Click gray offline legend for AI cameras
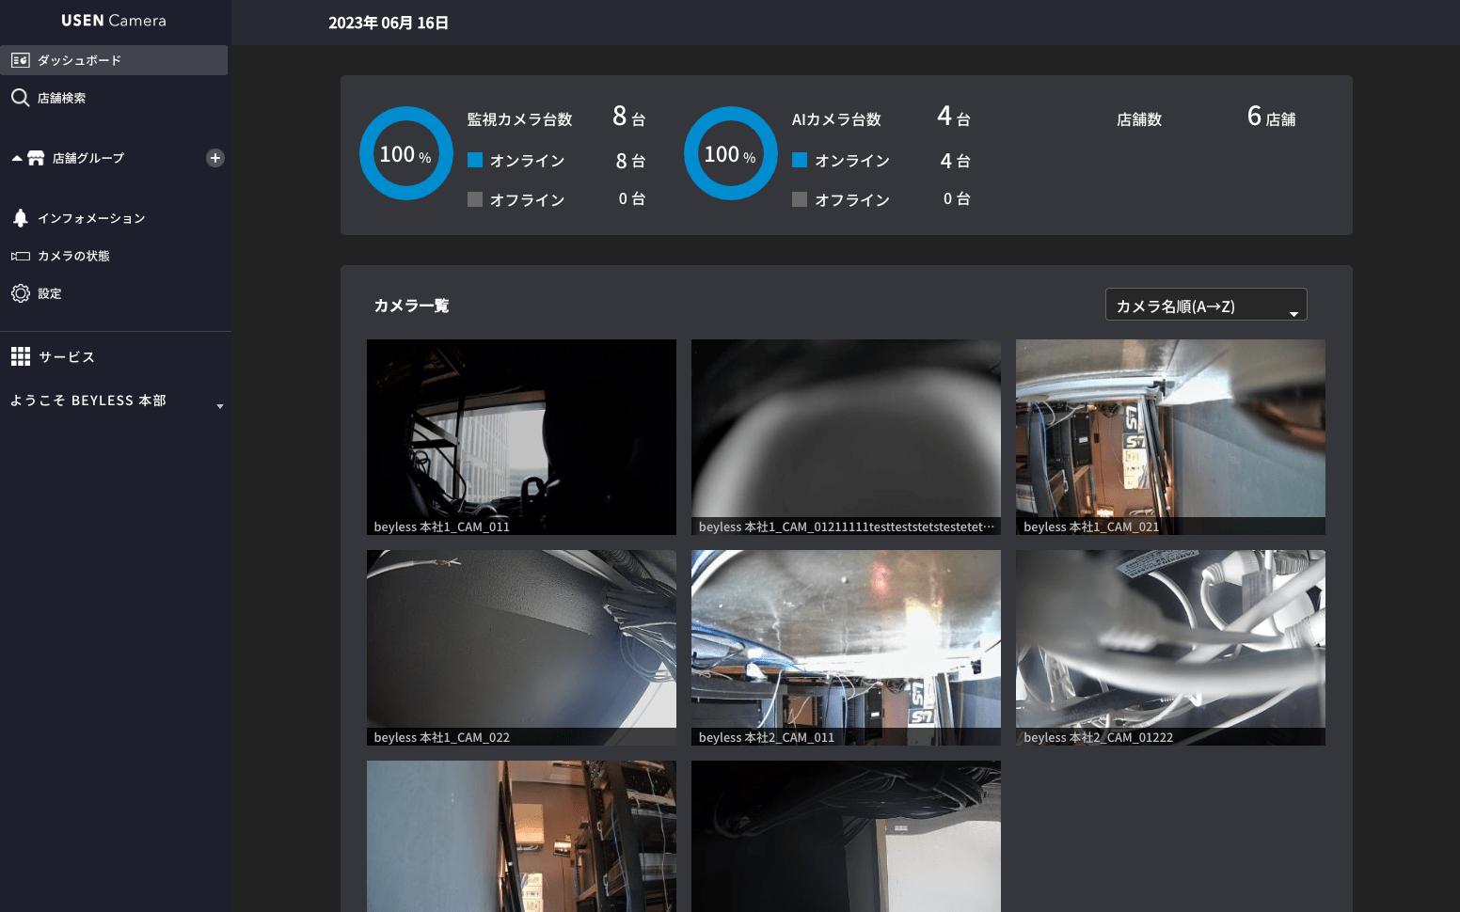The image size is (1460, 912). click(800, 199)
